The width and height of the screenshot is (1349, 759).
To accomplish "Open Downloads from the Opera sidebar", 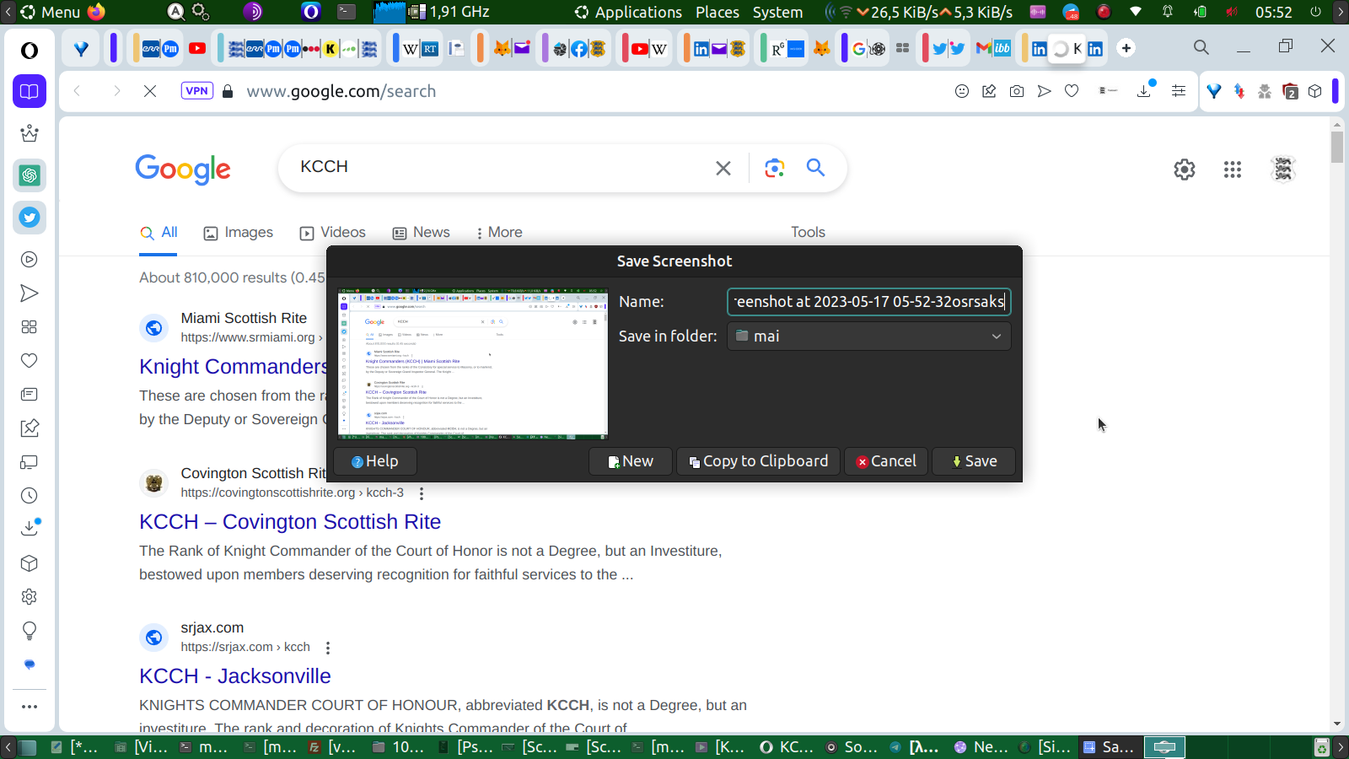I will 30,529.
